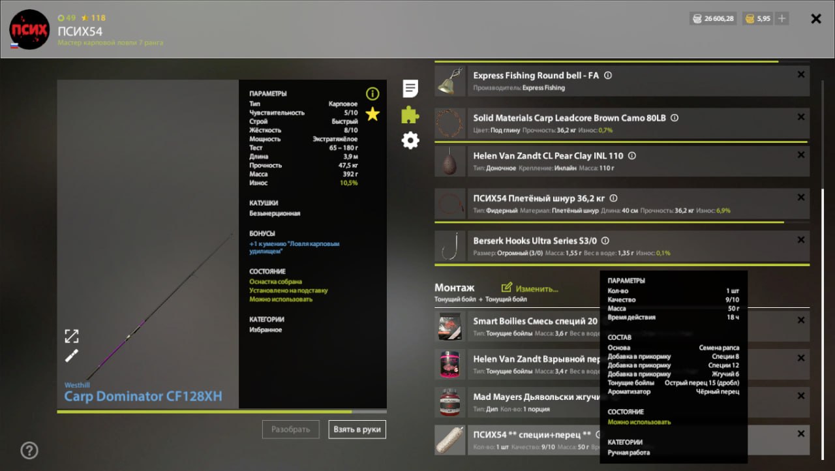The image size is (835, 471).
Task: Open the help question mark icon
Action: click(x=29, y=450)
